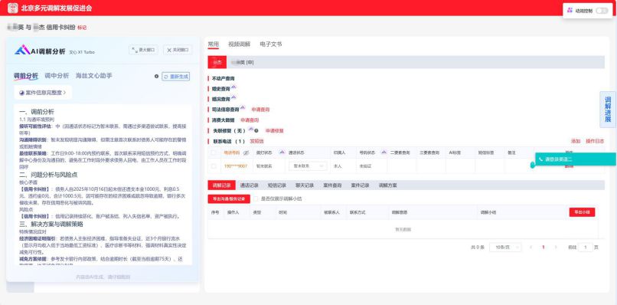Open the 短信记录 tab

click(x=276, y=185)
